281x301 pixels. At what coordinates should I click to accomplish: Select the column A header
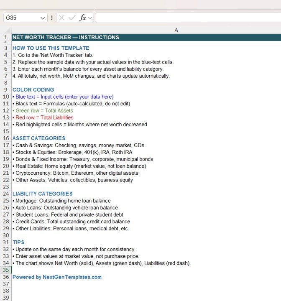click(176, 30)
